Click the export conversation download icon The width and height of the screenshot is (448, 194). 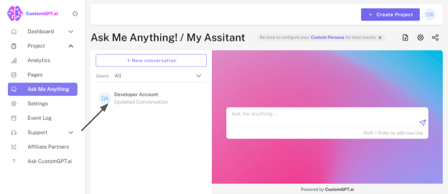[x=405, y=38]
